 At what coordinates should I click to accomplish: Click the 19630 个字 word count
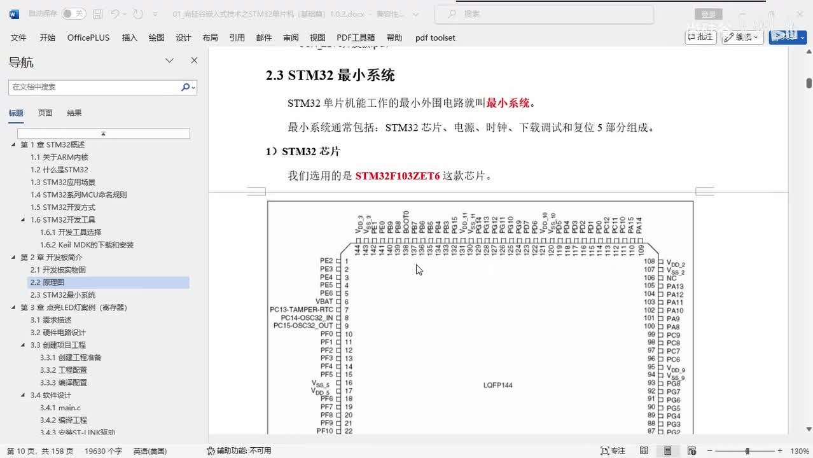[103, 451]
